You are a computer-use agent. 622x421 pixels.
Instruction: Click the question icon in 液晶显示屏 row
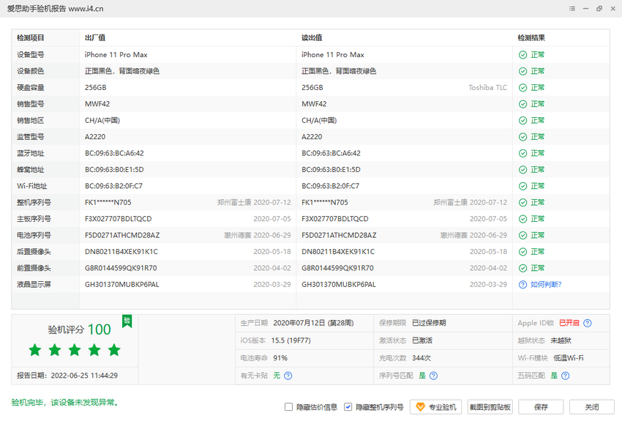522,285
